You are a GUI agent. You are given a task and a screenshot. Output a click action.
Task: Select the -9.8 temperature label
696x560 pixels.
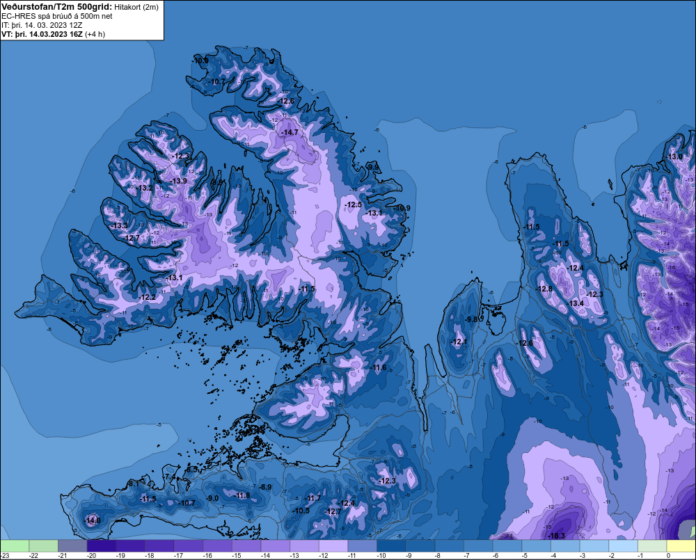471,319
